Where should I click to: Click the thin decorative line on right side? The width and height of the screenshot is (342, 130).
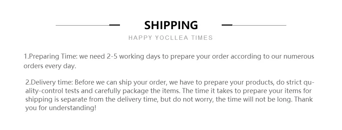click(259, 25)
